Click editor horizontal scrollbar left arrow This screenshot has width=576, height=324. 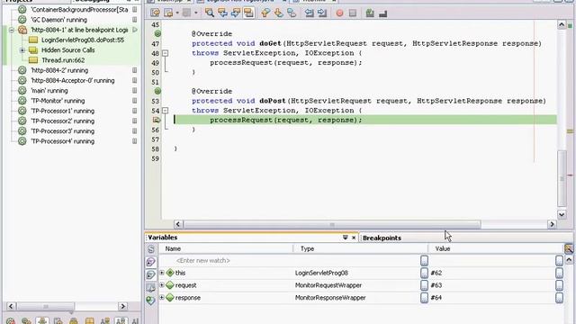(178, 224)
